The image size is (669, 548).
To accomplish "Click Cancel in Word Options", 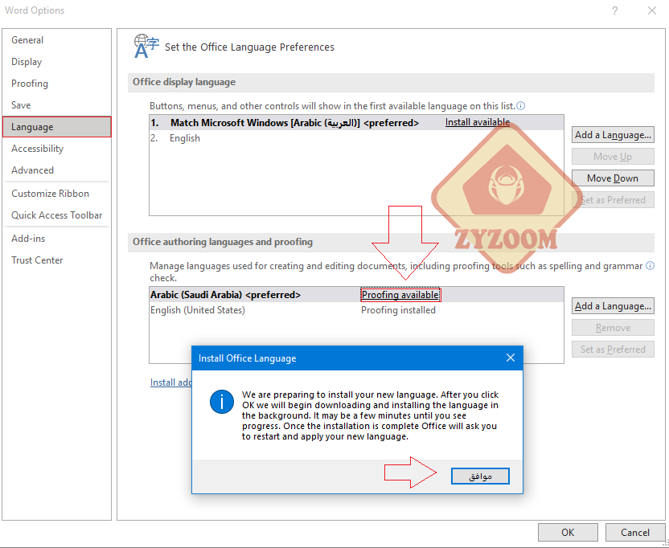I will pos(635,533).
